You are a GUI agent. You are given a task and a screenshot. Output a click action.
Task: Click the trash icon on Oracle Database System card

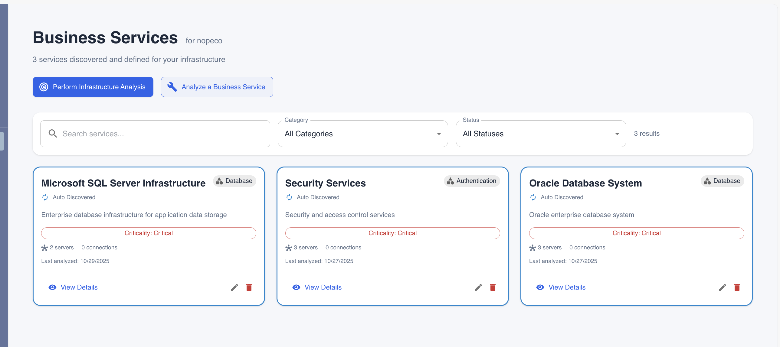(x=737, y=287)
